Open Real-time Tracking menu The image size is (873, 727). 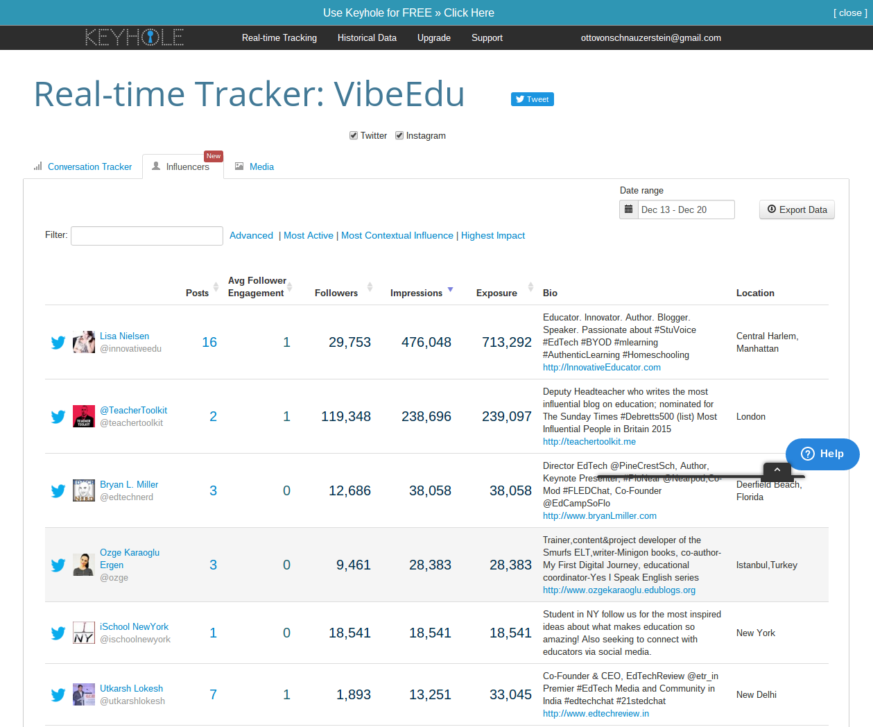pos(279,38)
